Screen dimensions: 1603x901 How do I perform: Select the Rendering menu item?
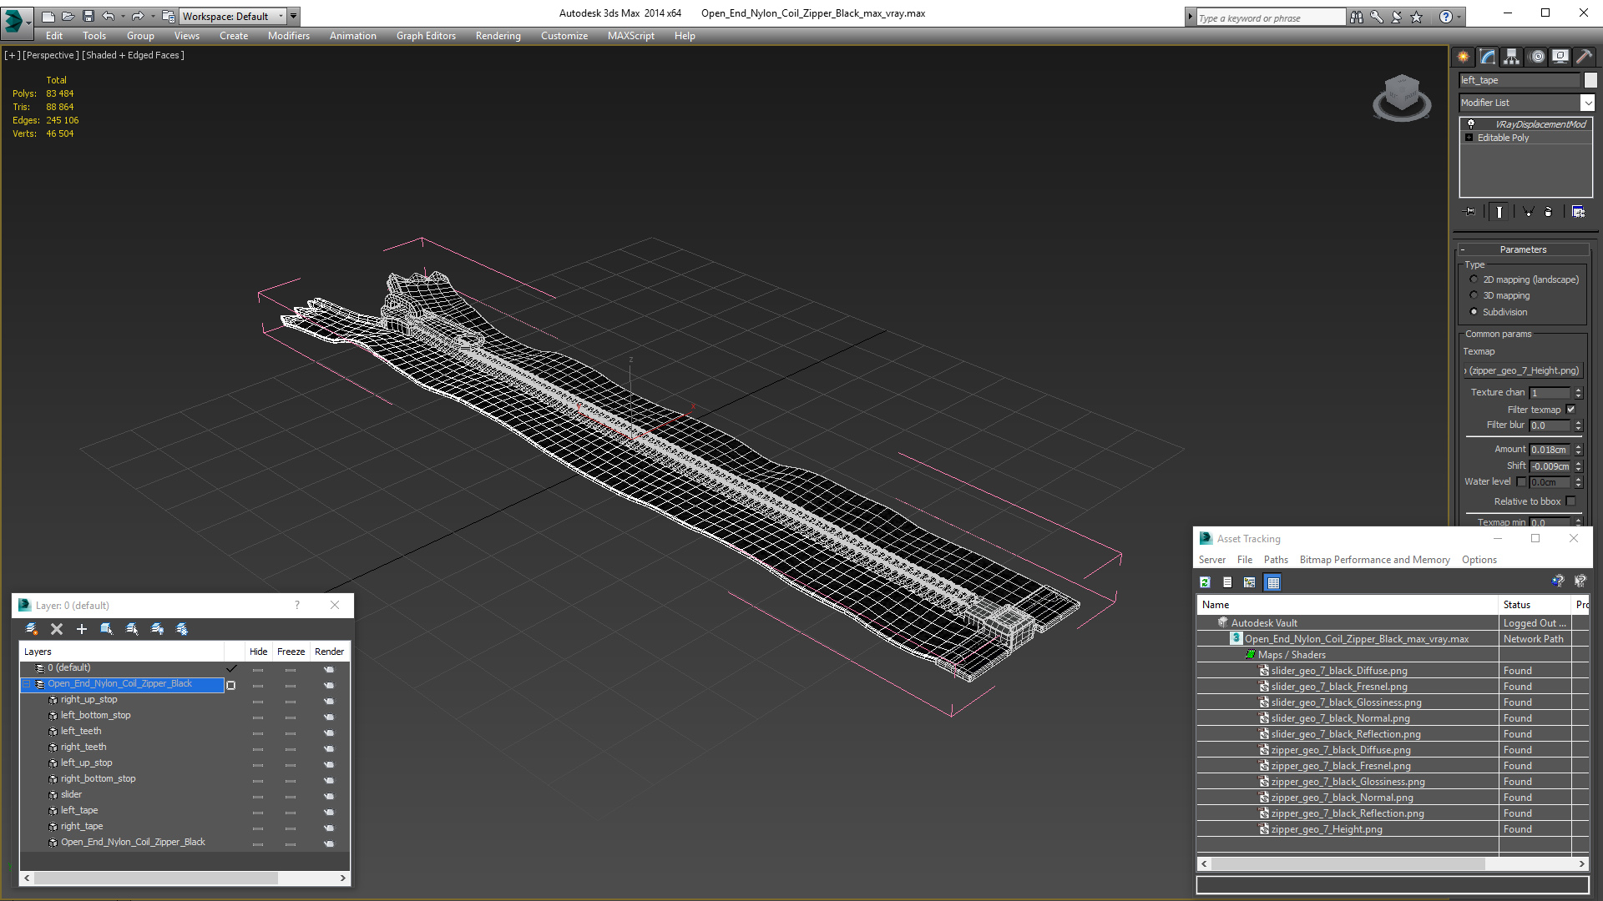click(498, 35)
